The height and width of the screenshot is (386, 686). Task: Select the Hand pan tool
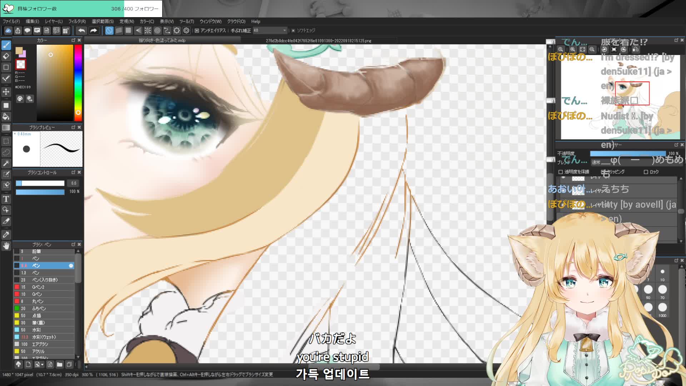6,246
